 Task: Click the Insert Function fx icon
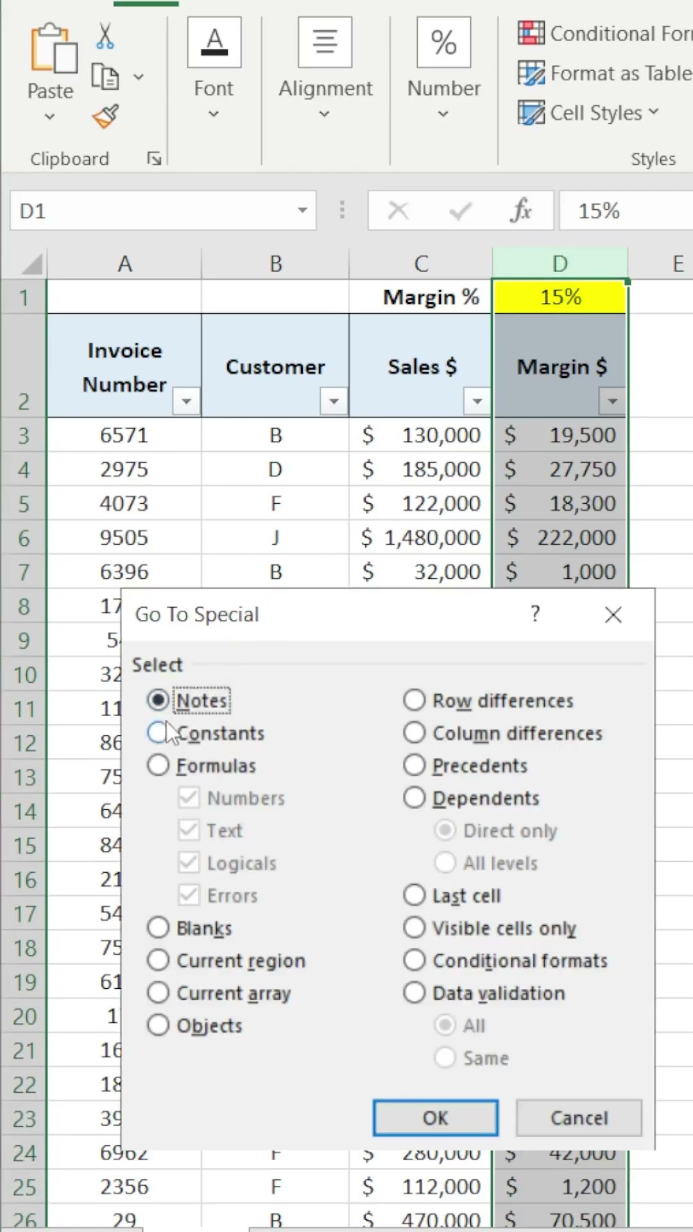point(521,210)
